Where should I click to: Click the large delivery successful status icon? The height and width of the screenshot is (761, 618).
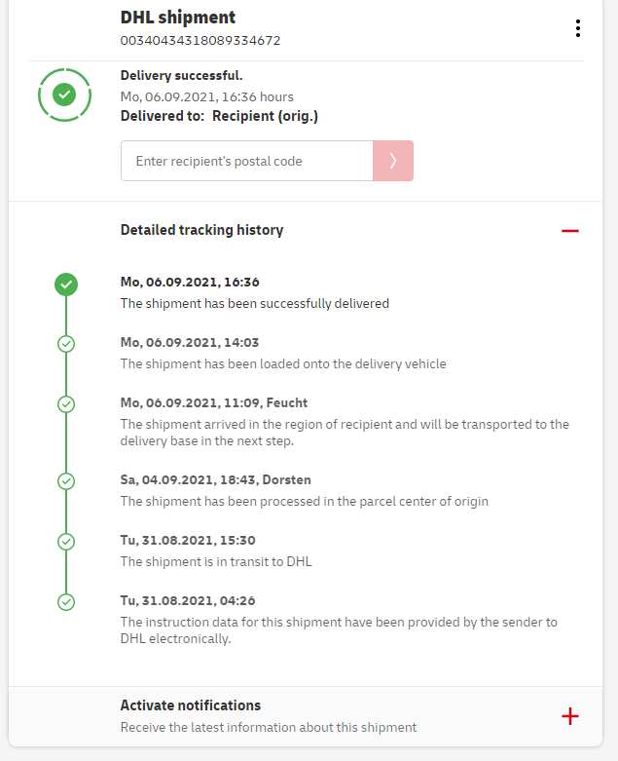click(65, 95)
